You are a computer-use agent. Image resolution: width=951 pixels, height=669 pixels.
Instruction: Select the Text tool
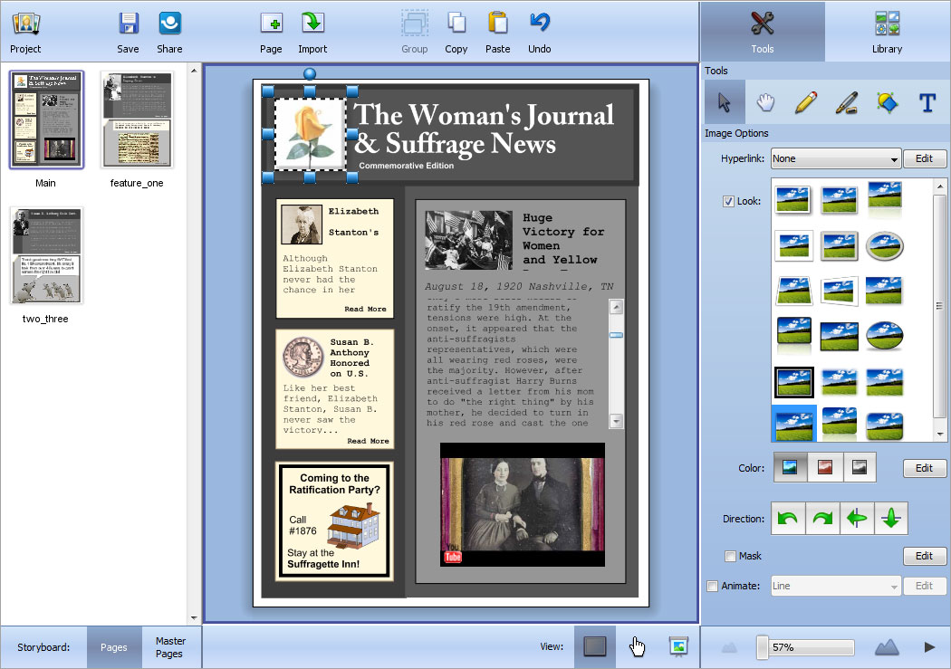point(927,102)
